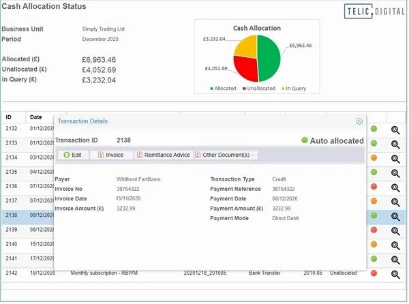Click the Edit button in Transaction Details
The width and height of the screenshot is (409, 304).
[72, 155]
